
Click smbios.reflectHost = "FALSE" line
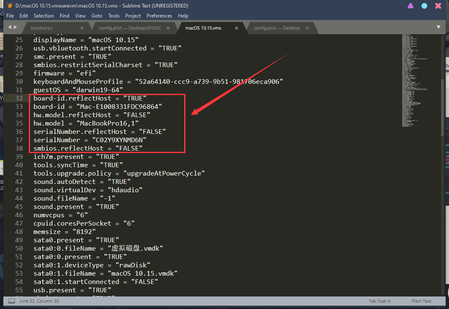(88, 148)
